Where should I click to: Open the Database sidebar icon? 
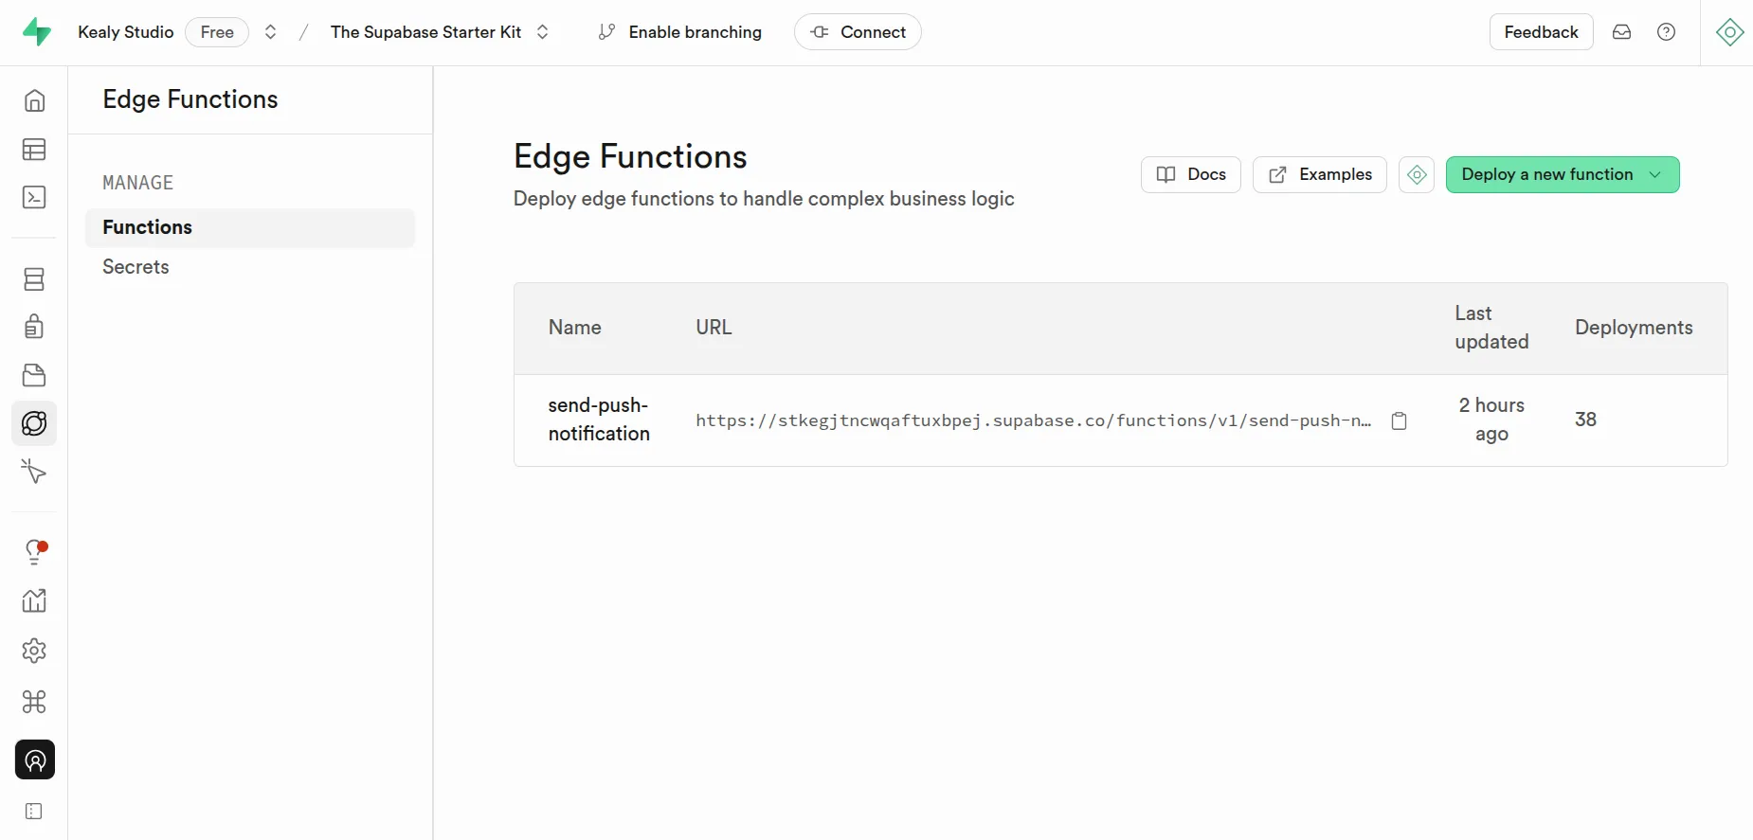[x=34, y=279]
